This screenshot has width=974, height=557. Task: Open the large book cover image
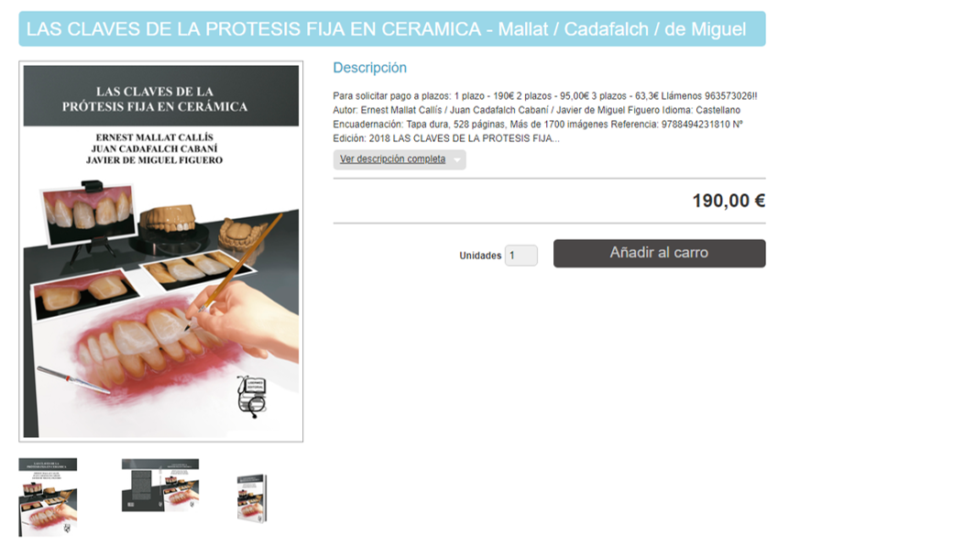point(161,252)
